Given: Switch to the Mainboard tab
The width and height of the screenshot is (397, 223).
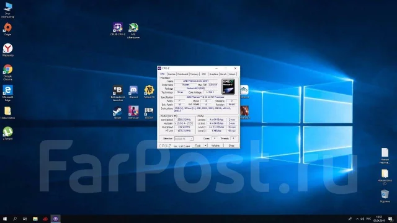Looking at the screenshot, I should tap(182, 74).
